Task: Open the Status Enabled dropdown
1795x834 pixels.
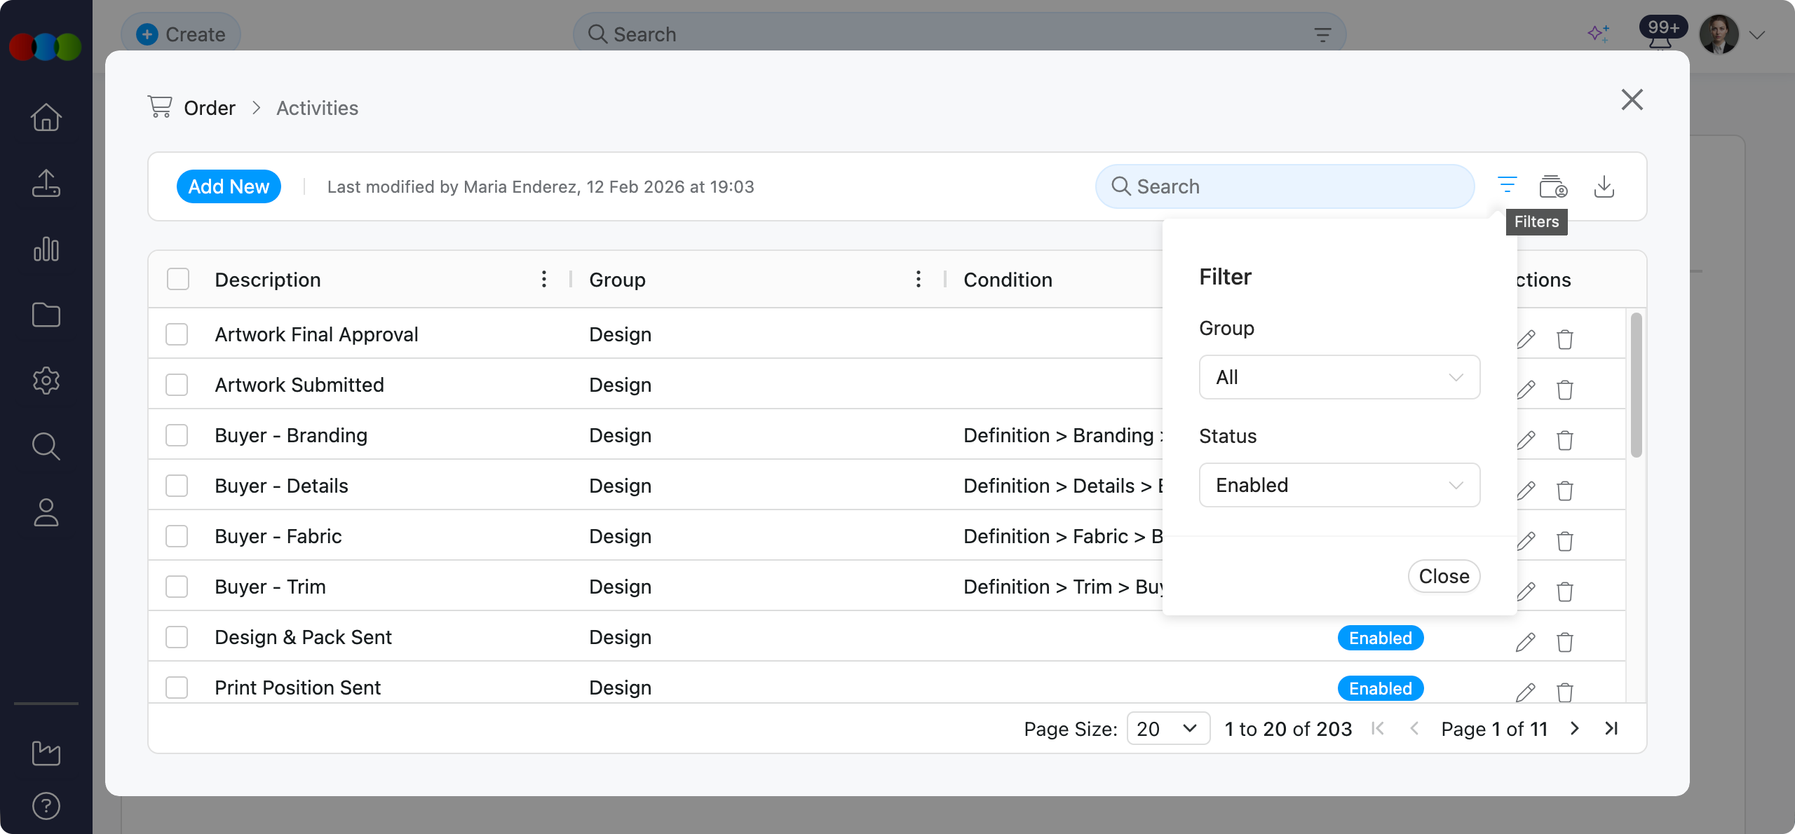Action: (x=1339, y=485)
